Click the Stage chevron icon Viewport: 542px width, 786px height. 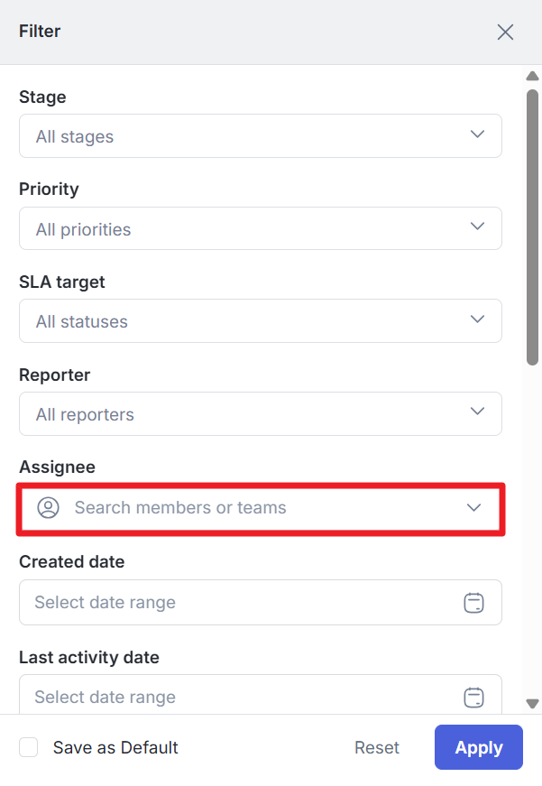click(477, 134)
